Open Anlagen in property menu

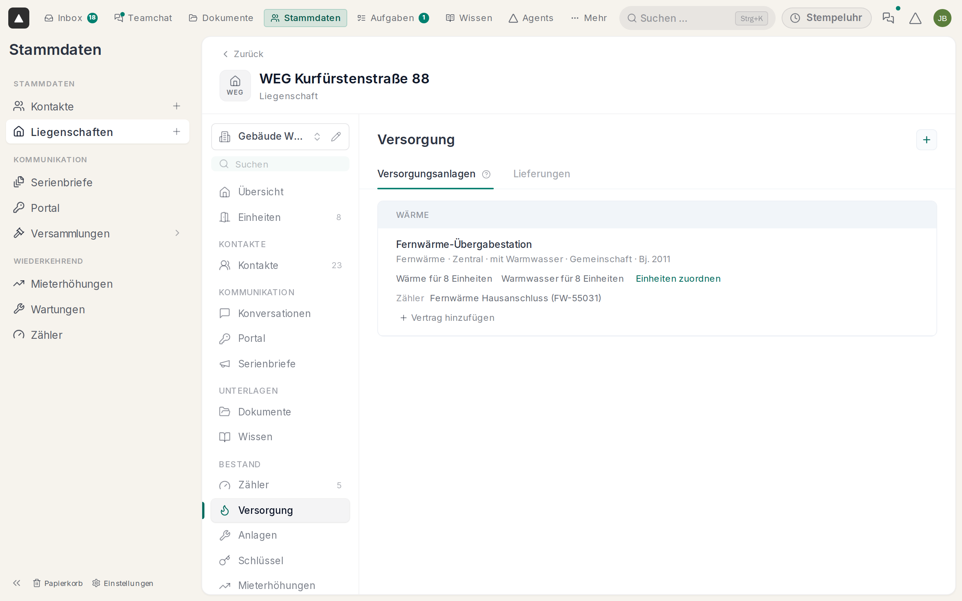[x=280, y=535]
